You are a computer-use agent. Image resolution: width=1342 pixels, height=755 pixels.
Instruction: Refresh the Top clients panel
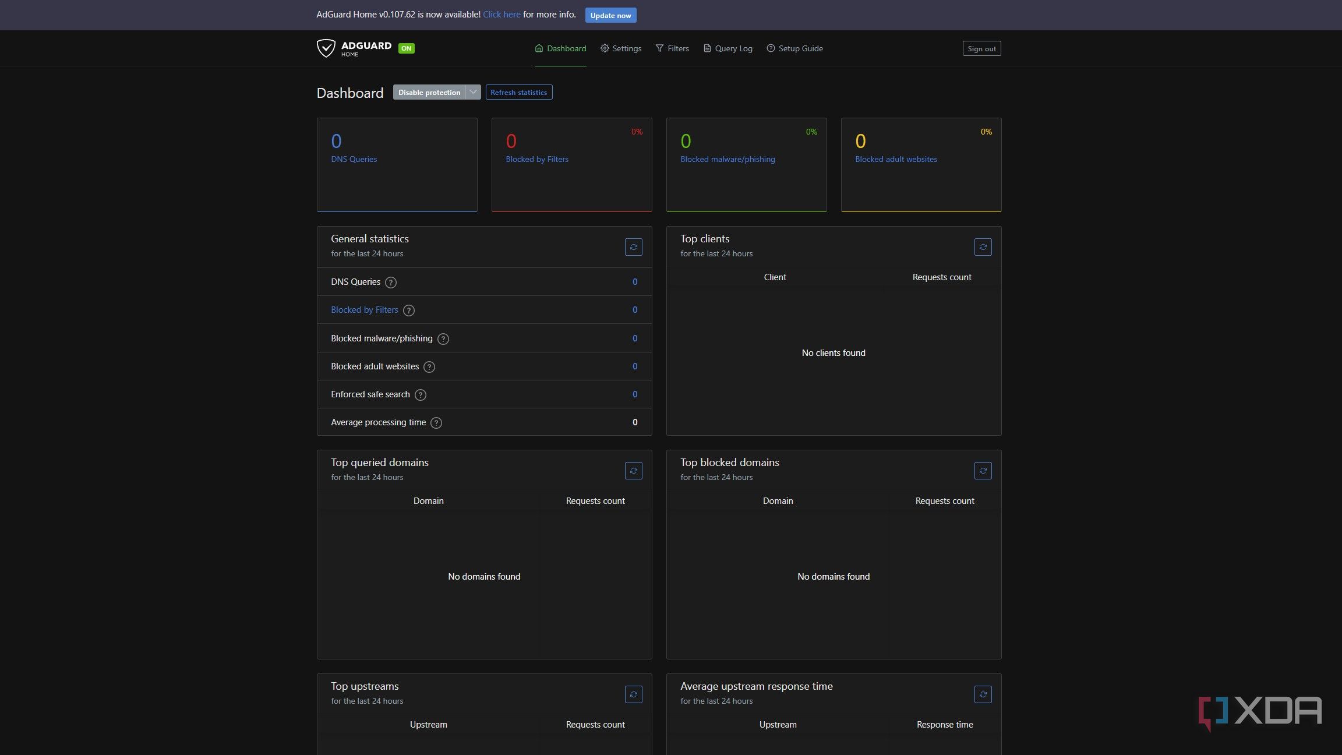[x=983, y=247]
